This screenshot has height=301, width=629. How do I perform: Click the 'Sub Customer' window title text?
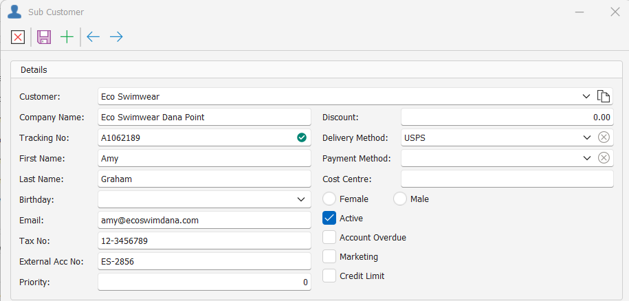click(56, 12)
